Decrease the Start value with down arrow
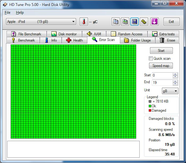The width and height of the screenshot is (186, 163). click(175, 77)
